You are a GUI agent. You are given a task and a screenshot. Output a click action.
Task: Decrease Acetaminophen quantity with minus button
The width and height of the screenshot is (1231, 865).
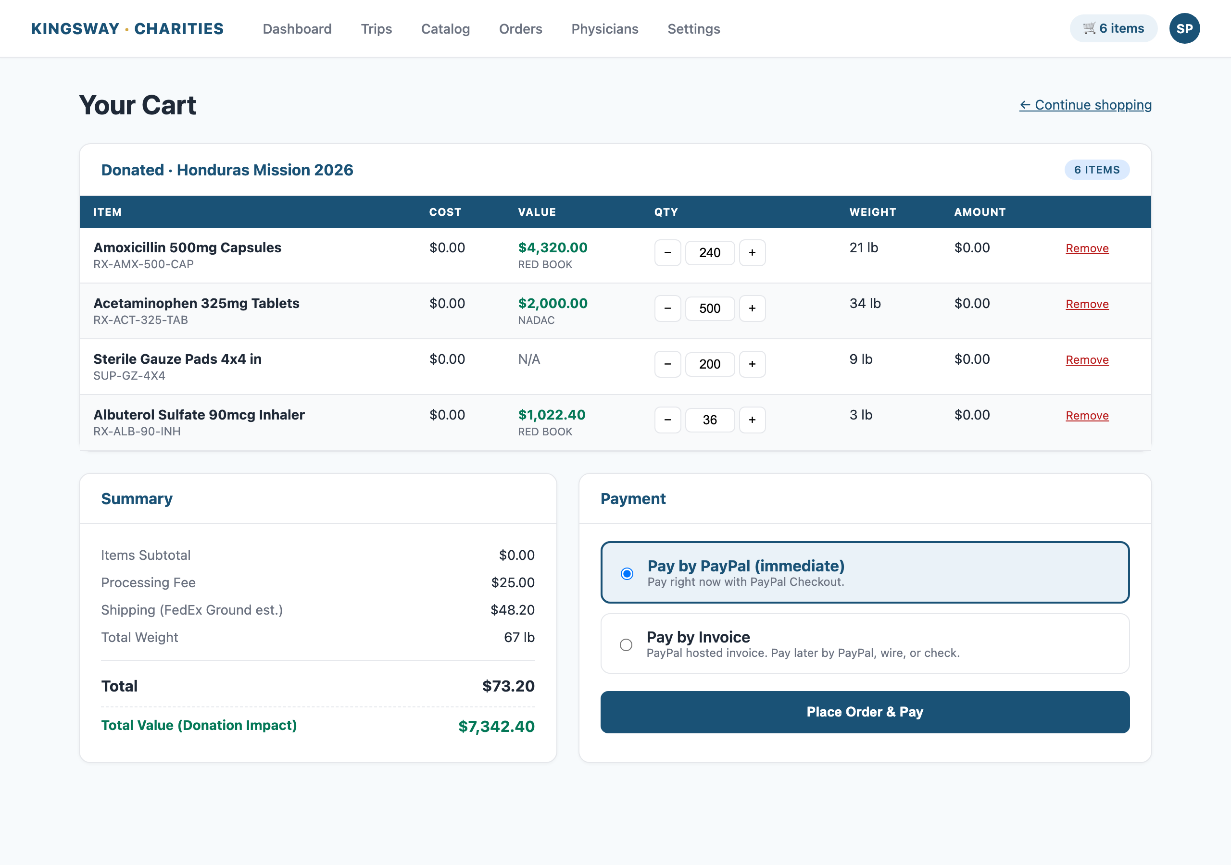click(x=667, y=308)
